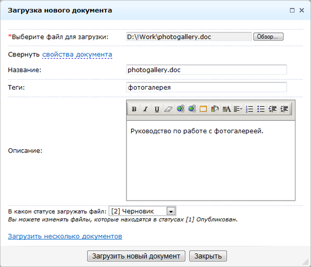This screenshot has height=267, width=311.
Task: Insert a numbered list
Action: point(249,109)
